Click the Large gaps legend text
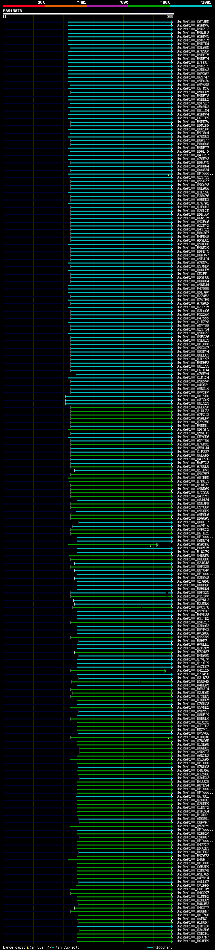Viewport: 215px width, 950px height. tap(41, 947)
